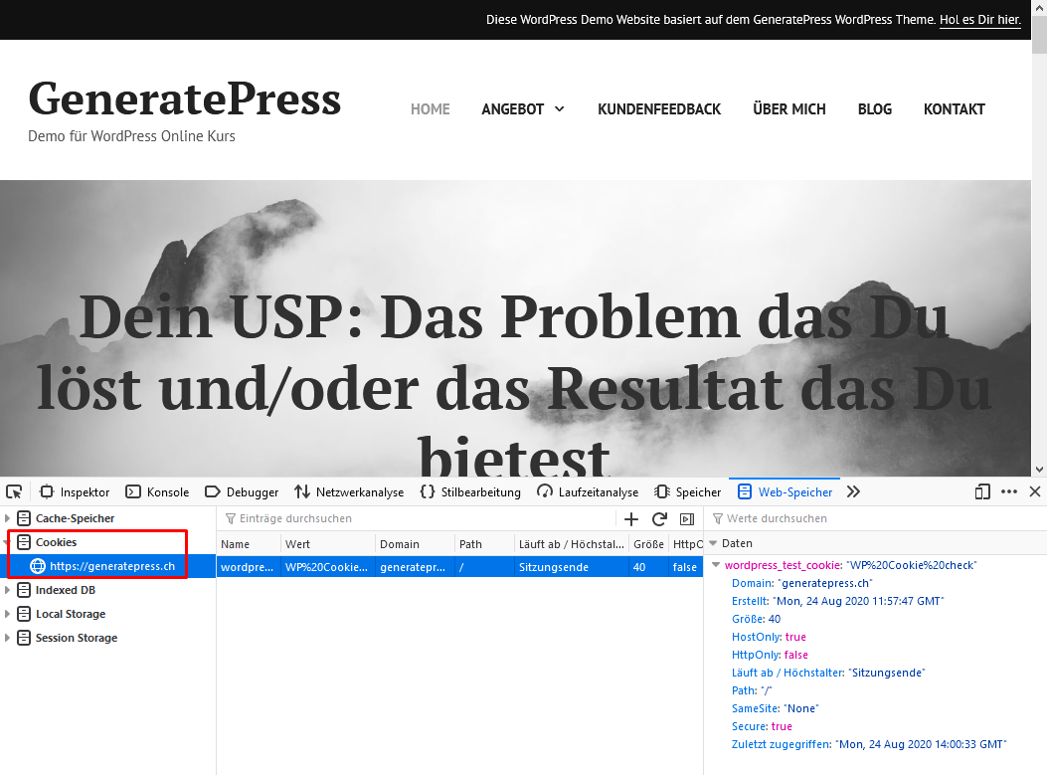Viewport: 1047px width, 775px height.
Task: Select https://generatepress.ch cookie host
Action: tap(112, 566)
